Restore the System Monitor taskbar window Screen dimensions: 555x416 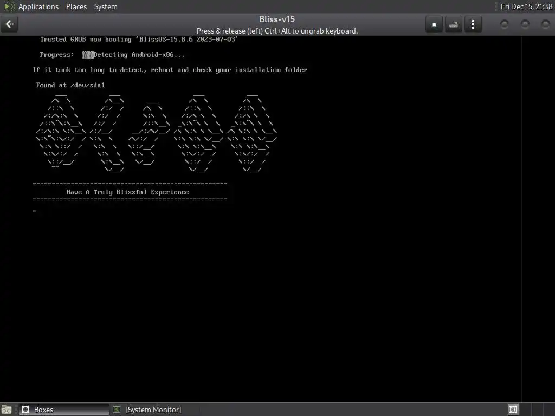[153, 409]
